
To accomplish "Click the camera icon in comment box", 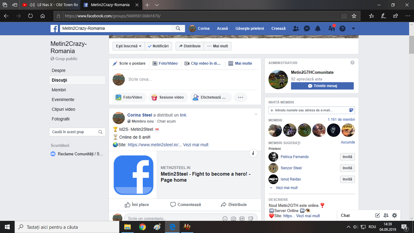I will tap(233, 218).
